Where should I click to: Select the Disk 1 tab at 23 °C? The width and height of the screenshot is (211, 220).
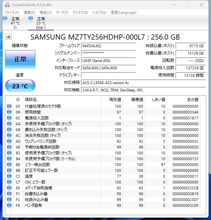[x=41, y=23]
